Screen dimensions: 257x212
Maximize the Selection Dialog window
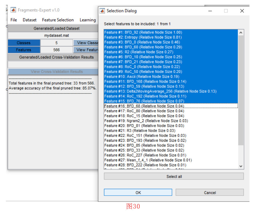tap(226, 11)
